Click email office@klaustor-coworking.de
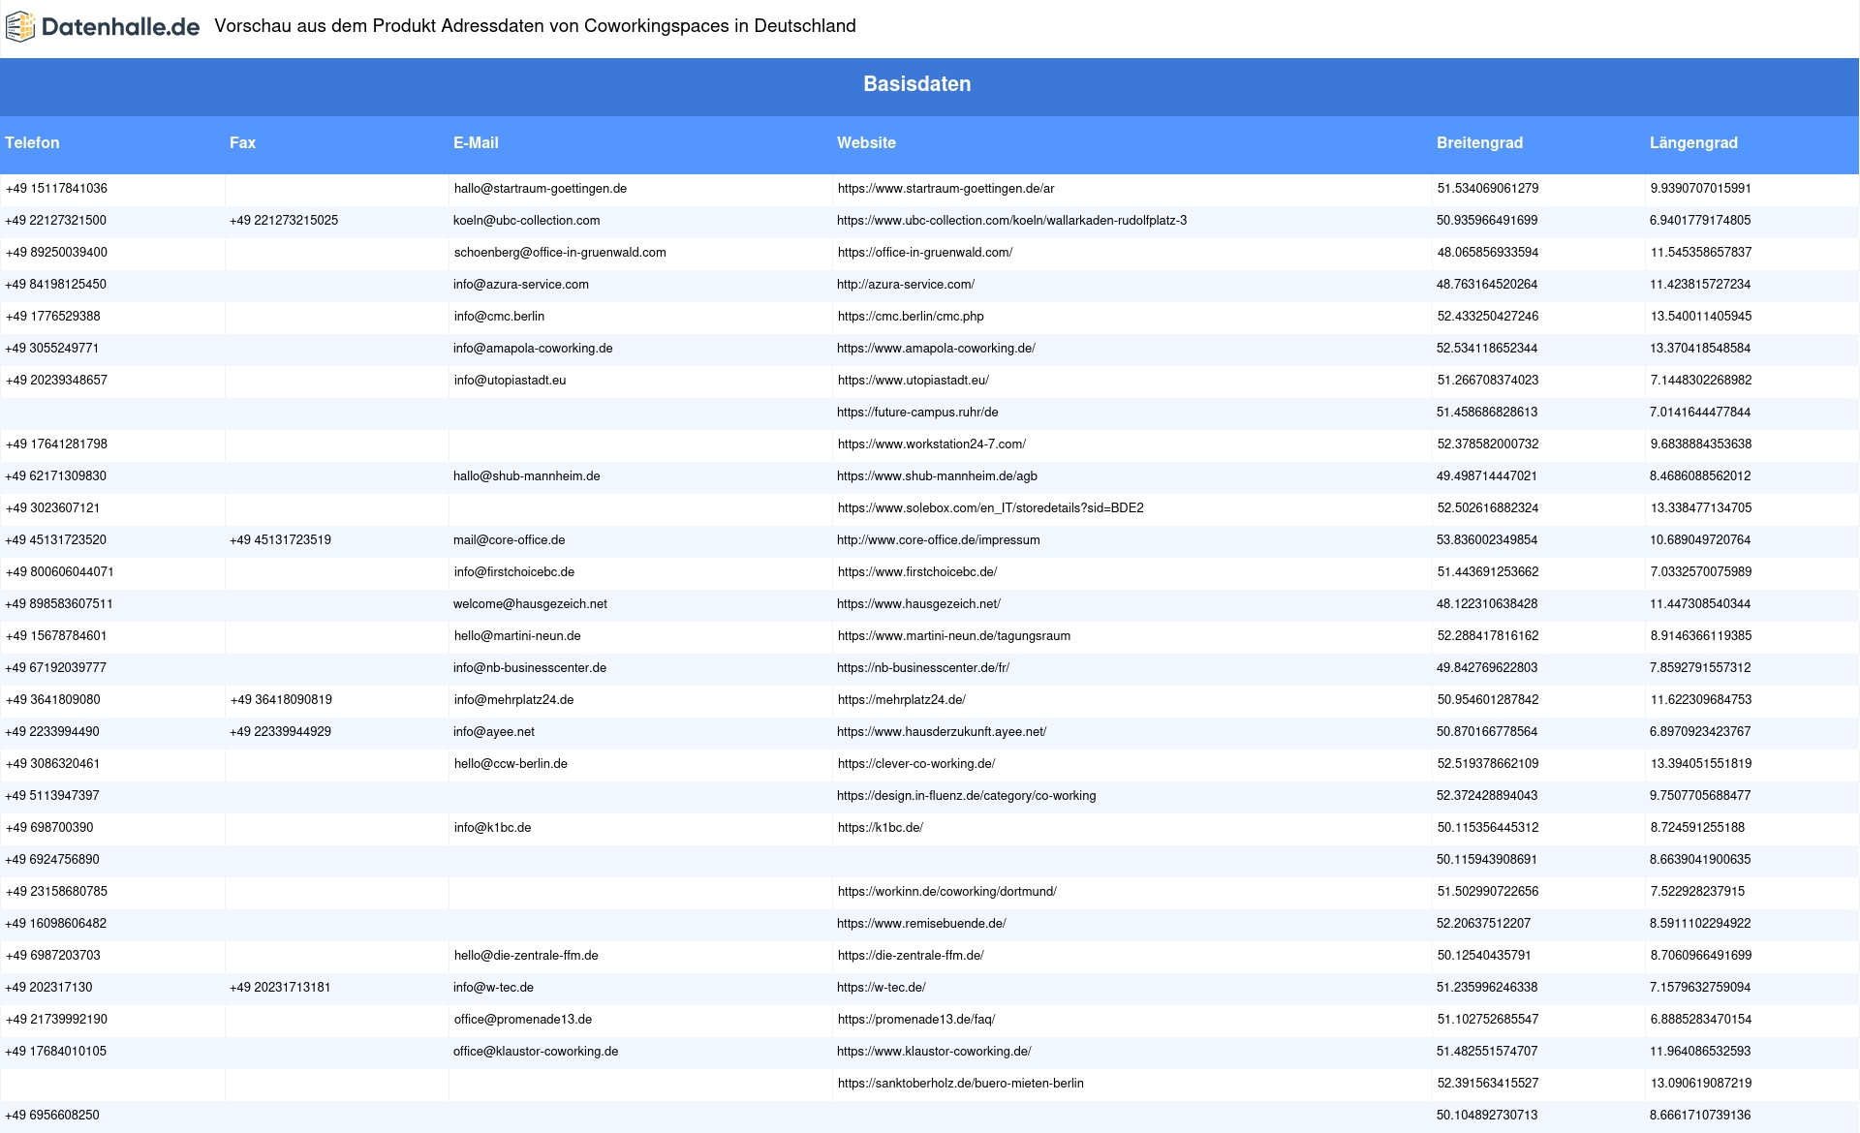 pos(535,1052)
